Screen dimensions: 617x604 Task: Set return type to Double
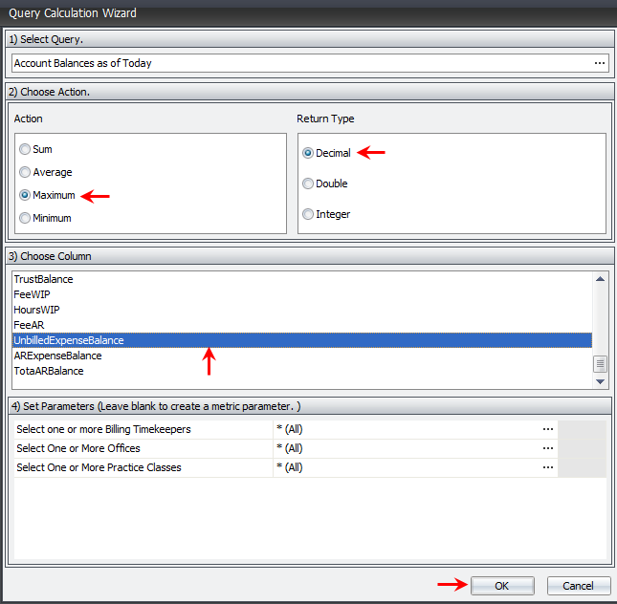point(308,183)
